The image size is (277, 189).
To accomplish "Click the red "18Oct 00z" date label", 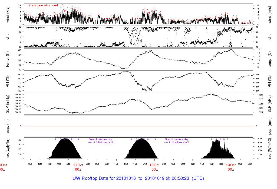I will click(x=154, y=167).
